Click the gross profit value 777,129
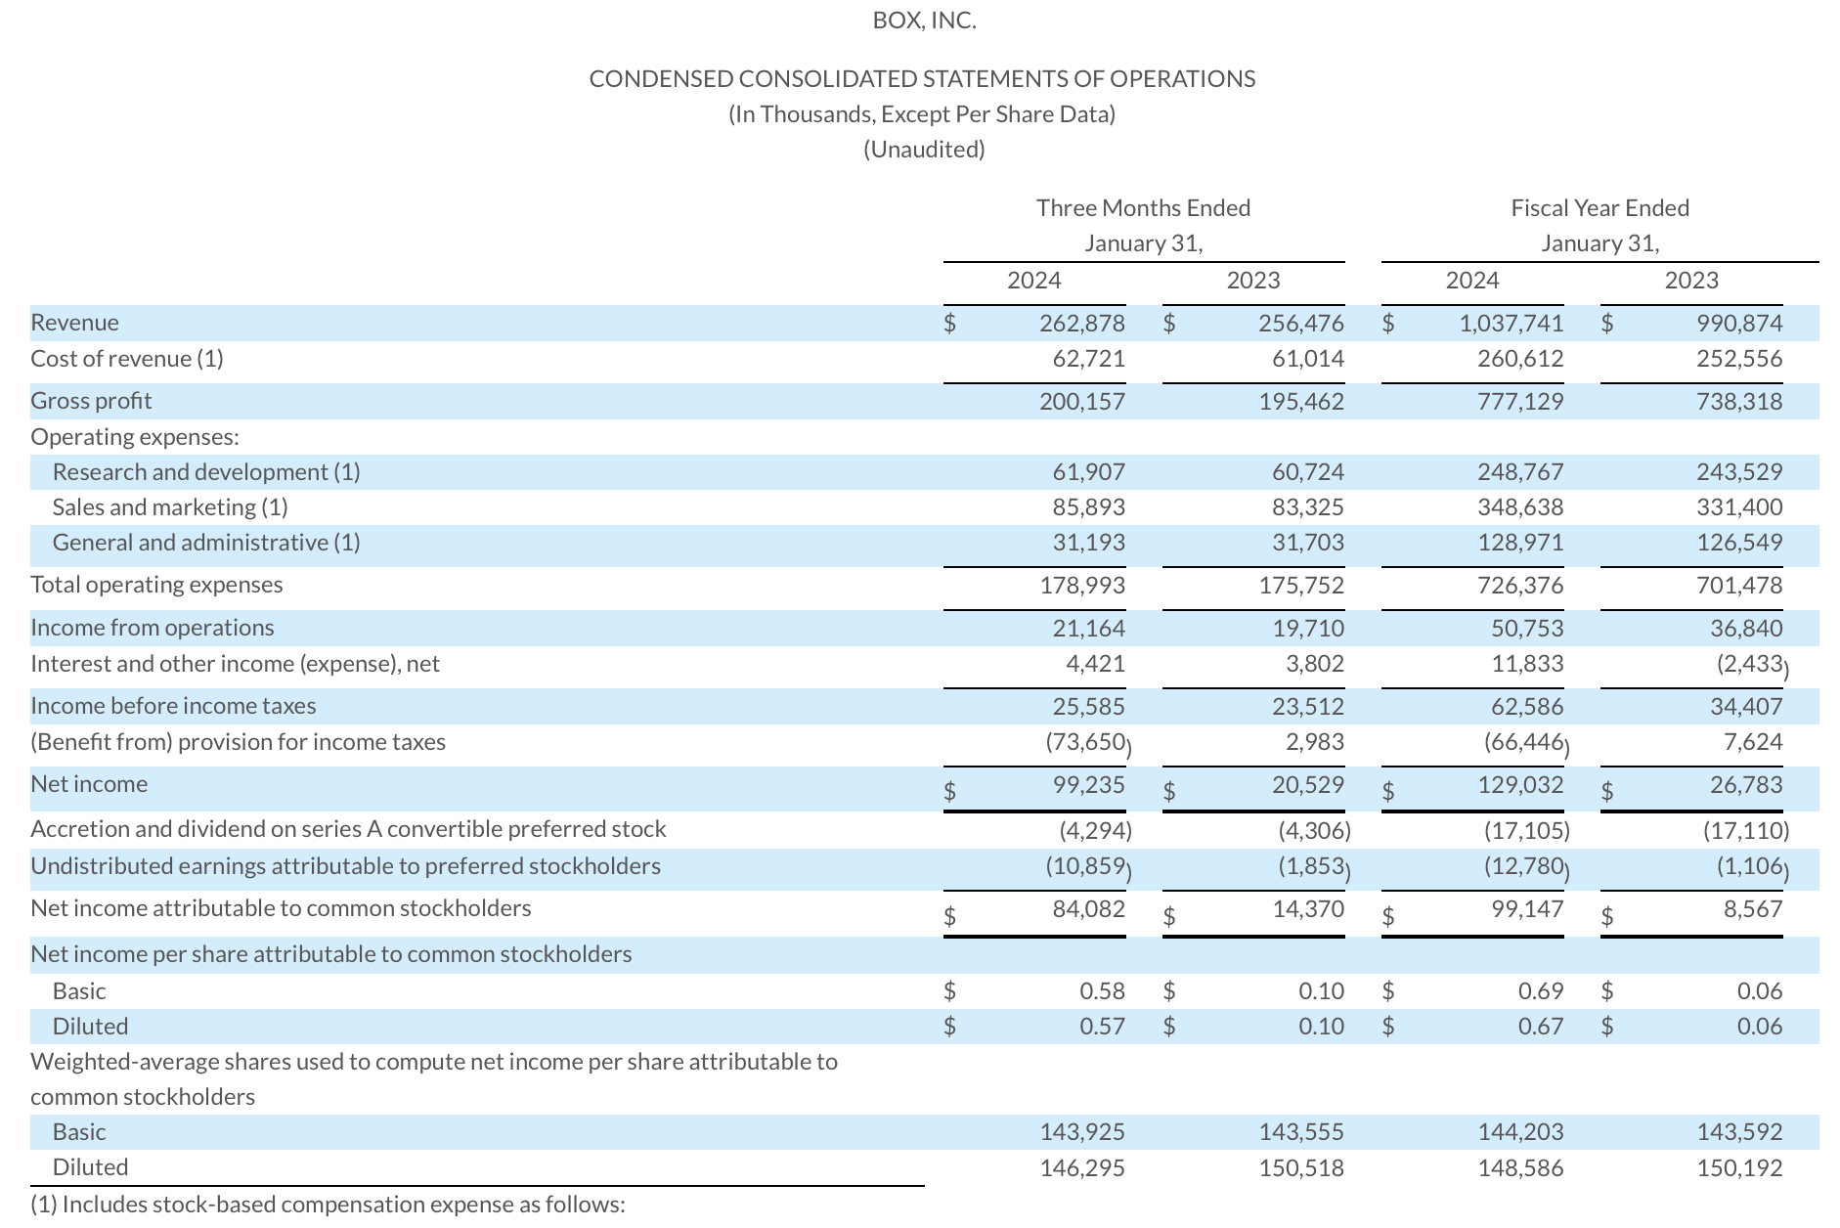Image resolution: width=1840 pixels, height=1228 pixels. (1520, 401)
